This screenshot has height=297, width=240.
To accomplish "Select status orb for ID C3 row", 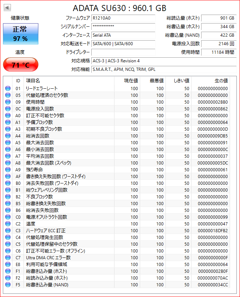I will point(8,230).
